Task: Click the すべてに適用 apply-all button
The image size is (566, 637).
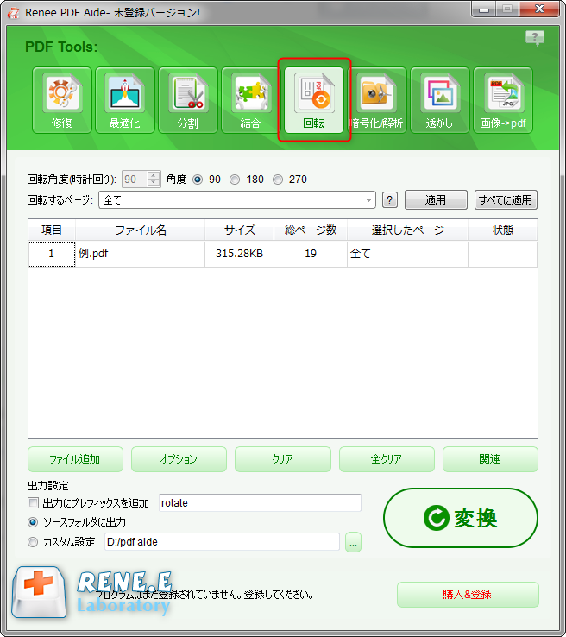Action: (506, 200)
